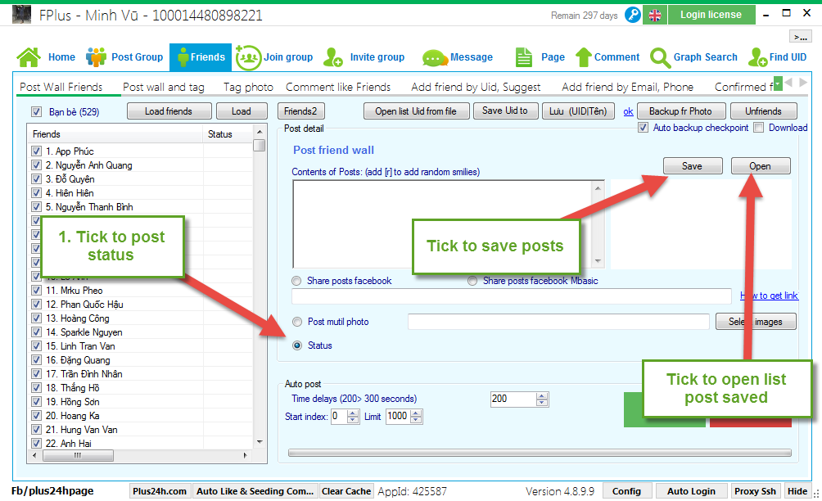Go to Add friend by Email, Phone tab
The width and height of the screenshot is (822, 501).
627,87
